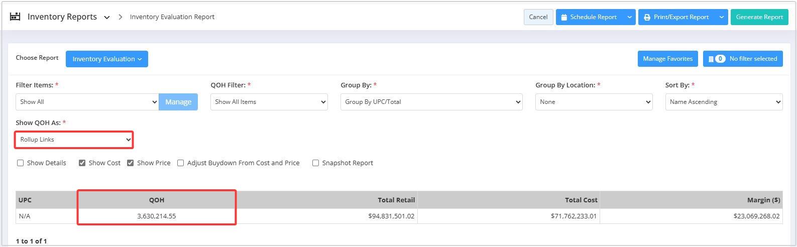
Task: Click the QOH column header
Action: tap(157, 200)
